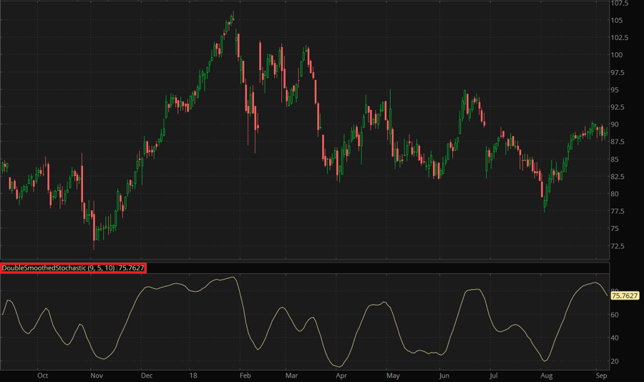Click the Jun label on the time axis
The height and width of the screenshot is (382, 644).
coord(444,375)
